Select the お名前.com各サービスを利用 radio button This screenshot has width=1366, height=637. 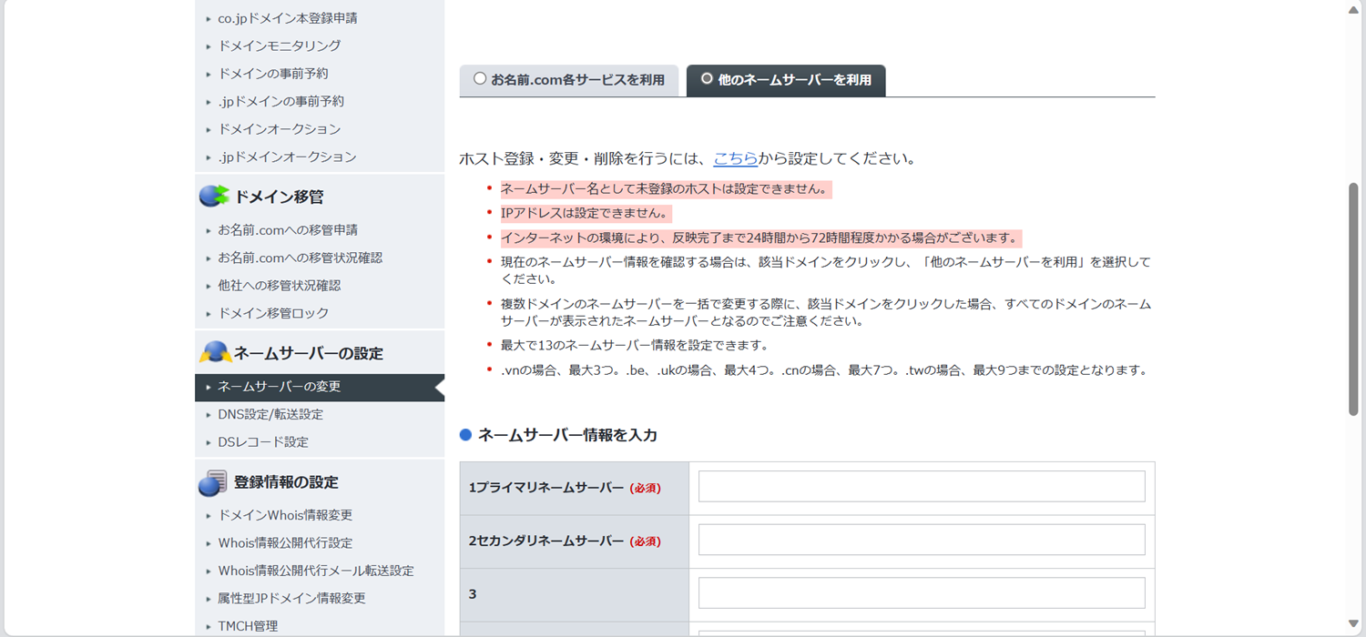[x=480, y=79]
